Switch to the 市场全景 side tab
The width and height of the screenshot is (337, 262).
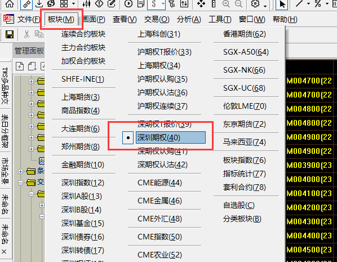pyautogui.click(x=5, y=171)
